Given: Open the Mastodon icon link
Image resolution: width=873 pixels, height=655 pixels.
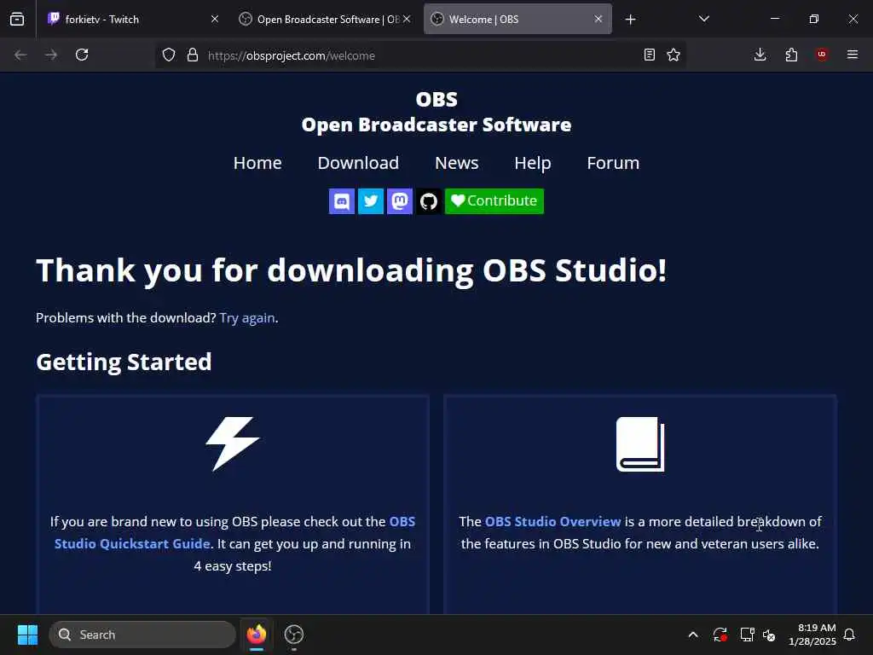Looking at the screenshot, I should [x=399, y=201].
